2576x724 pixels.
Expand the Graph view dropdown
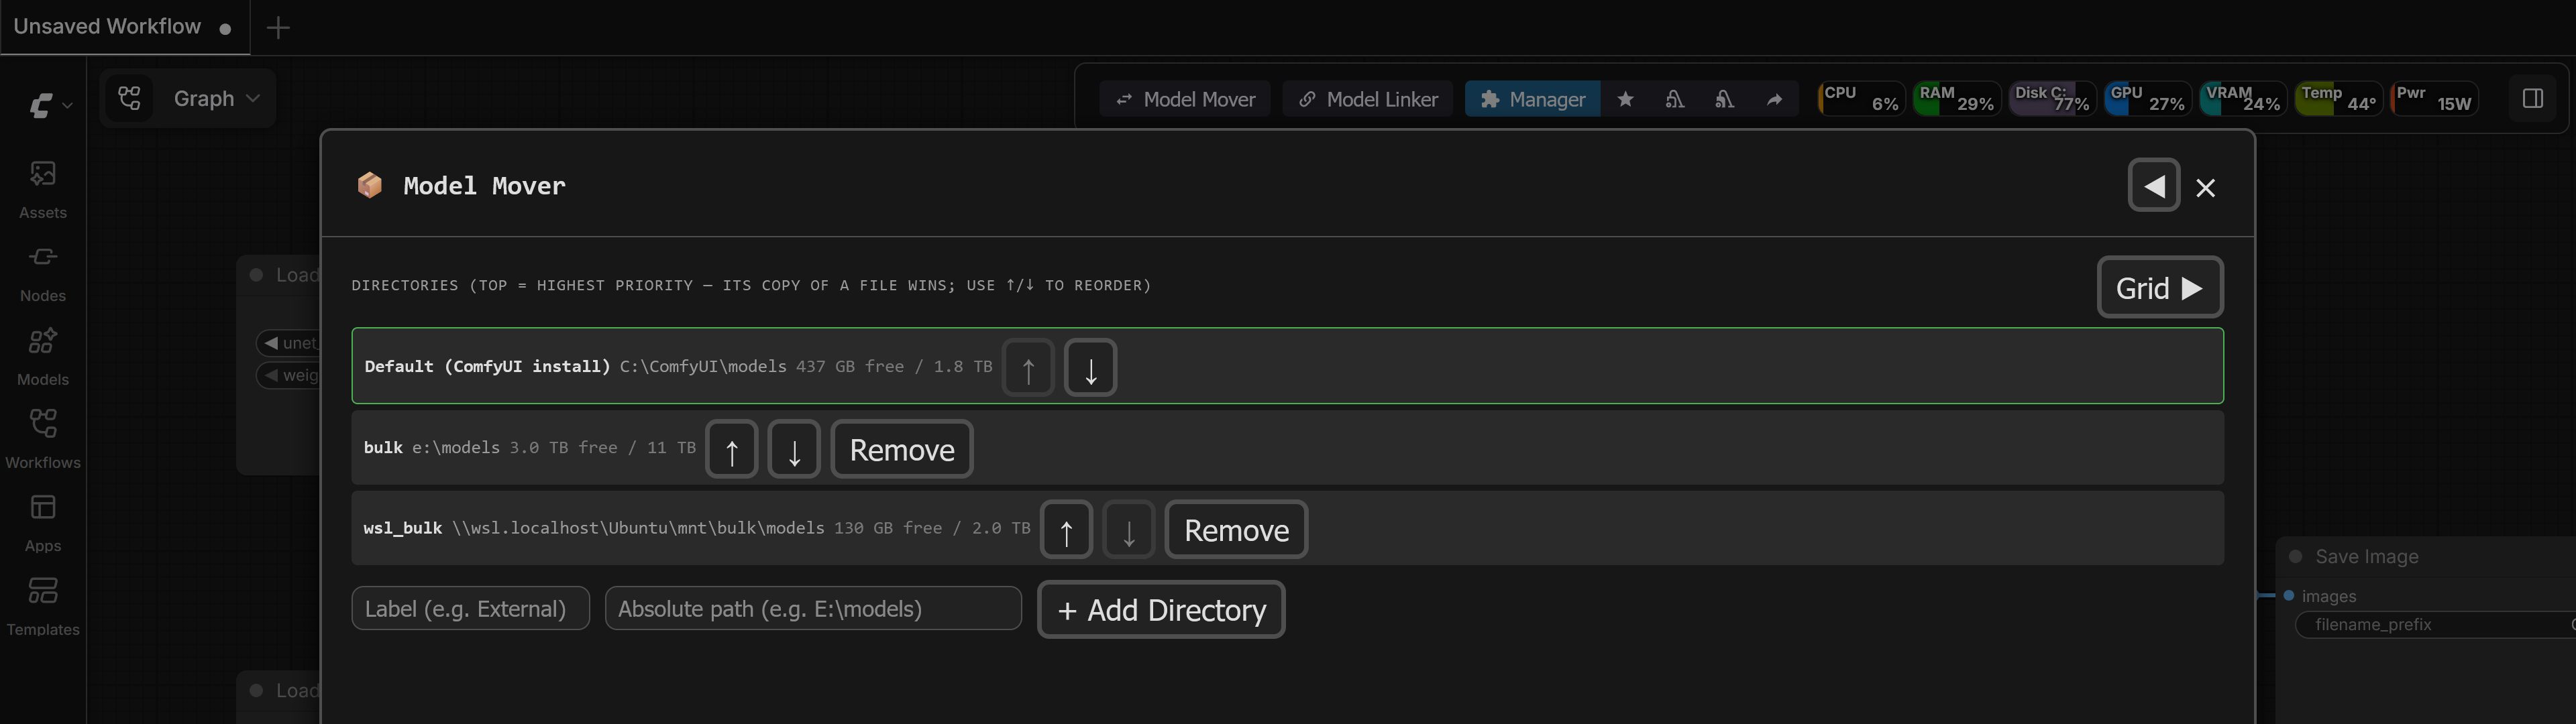pyautogui.click(x=217, y=98)
